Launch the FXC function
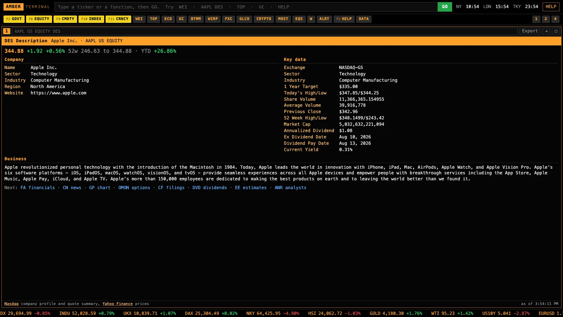The height and width of the screenshot is (317, 563). (229, 19)
